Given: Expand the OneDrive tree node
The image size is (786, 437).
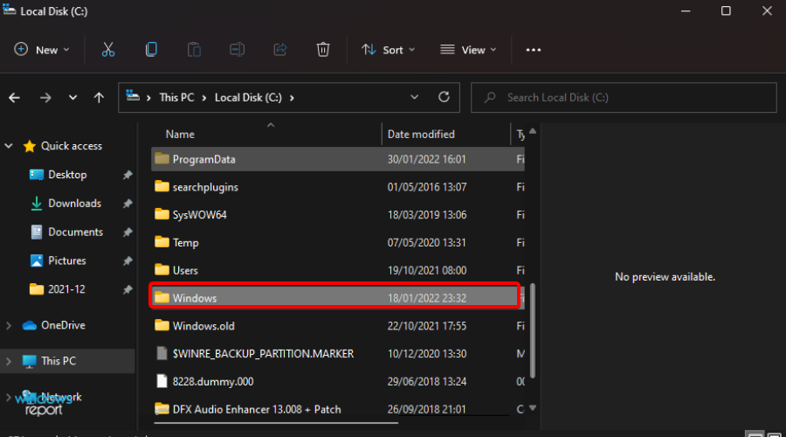Looking at the screenshot, I should click(x=9, y=325).
